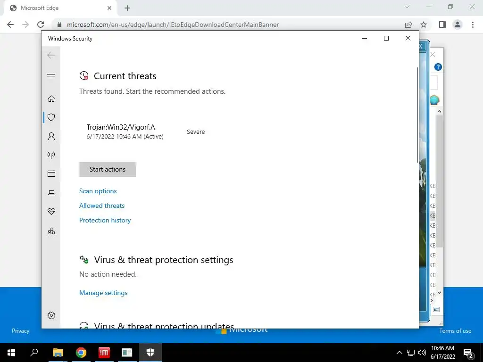Open the Manage settings link
Viewport: 483px width, 362px height.
pyautogui.click(x=103, y=293)
